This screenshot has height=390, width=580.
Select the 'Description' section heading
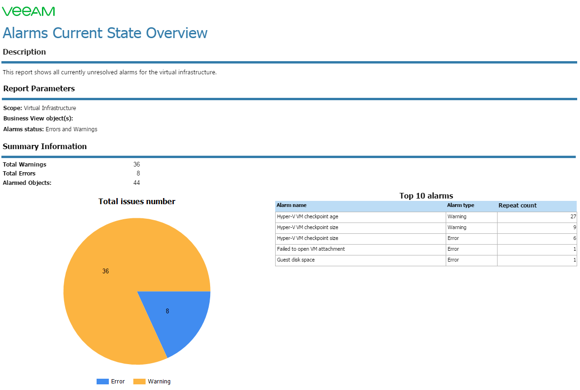pos(25,52)
